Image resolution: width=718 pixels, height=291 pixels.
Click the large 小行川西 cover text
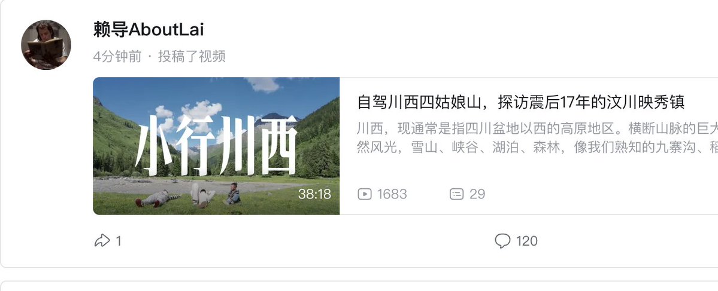[217, 145]
